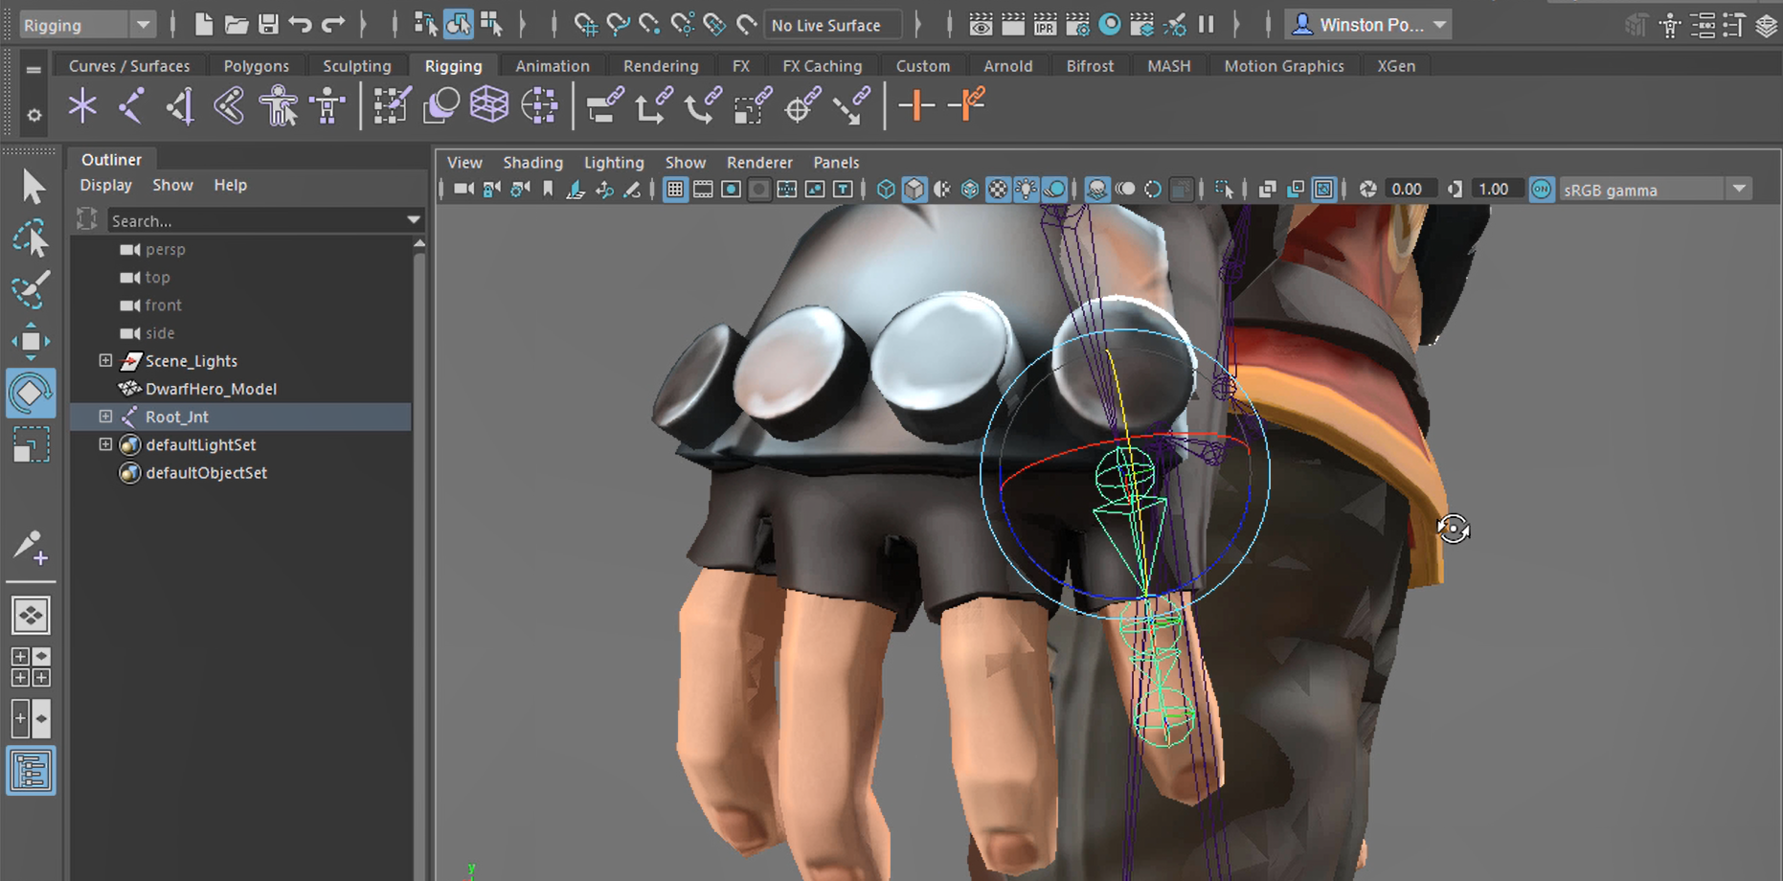Screen dimensions: 1783x881
Task: Click the IPR render icon
Action: click(x=1046, y=25)
